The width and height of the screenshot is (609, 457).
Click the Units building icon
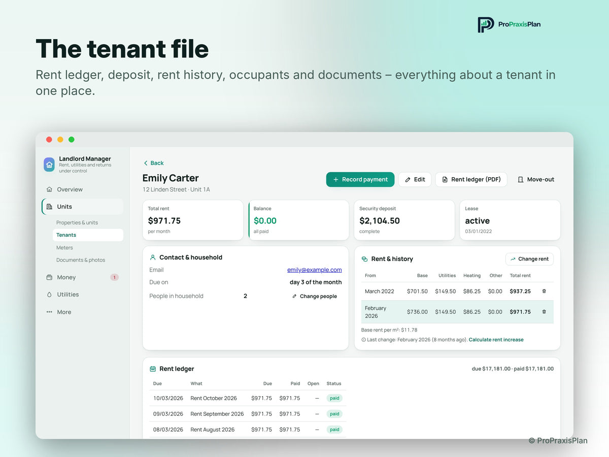point(49,207)
